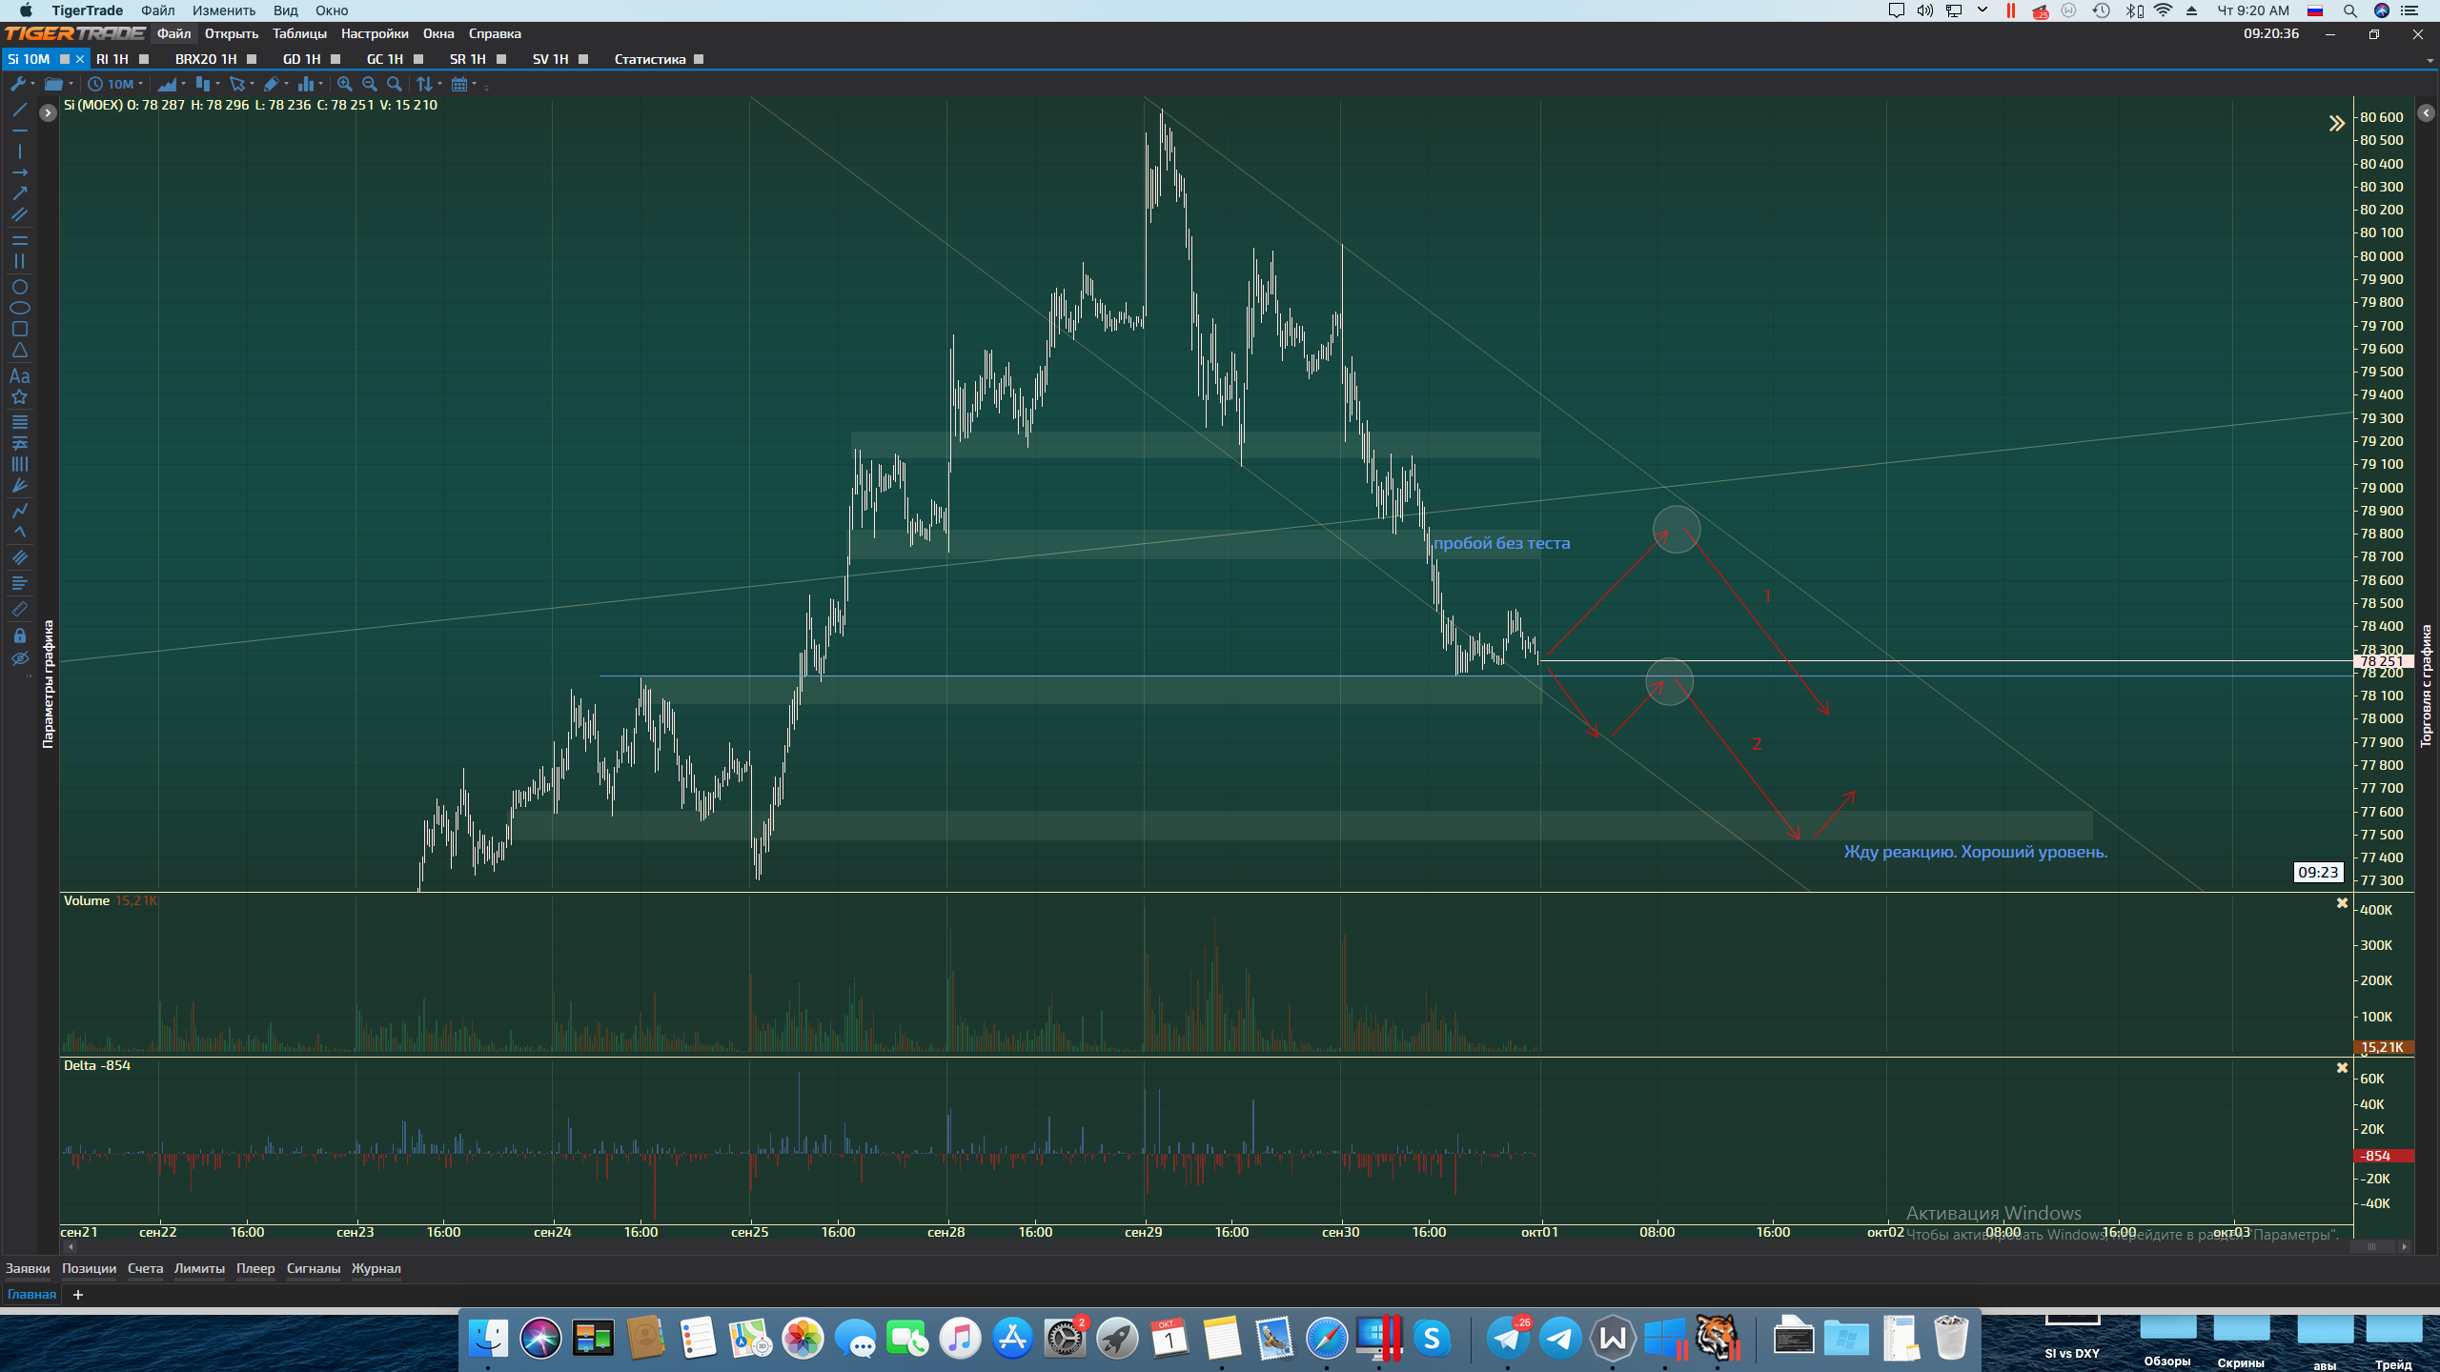Close the Volume indicator panel
2440x1372 pixels.
2342,903
